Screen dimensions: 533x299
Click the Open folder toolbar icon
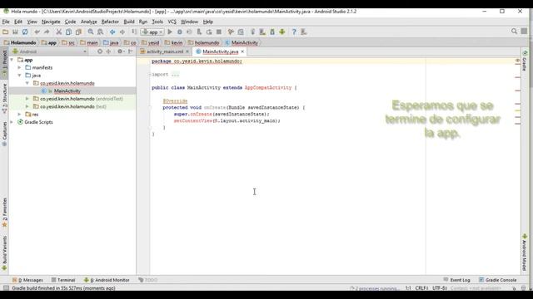point(6,32)
